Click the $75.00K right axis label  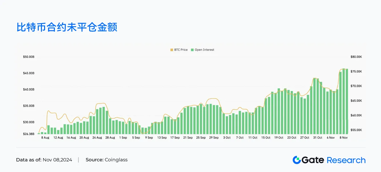(356, 72)
